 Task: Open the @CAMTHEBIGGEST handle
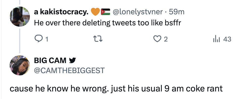tap(69, 70)
